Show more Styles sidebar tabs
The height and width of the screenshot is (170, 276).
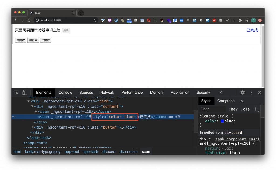pos(242,101)
